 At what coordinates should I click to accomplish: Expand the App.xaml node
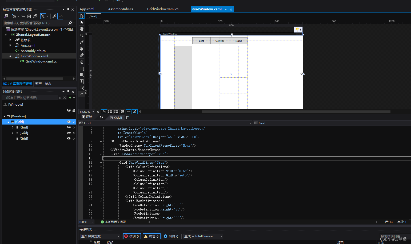(x=10, y=45)
